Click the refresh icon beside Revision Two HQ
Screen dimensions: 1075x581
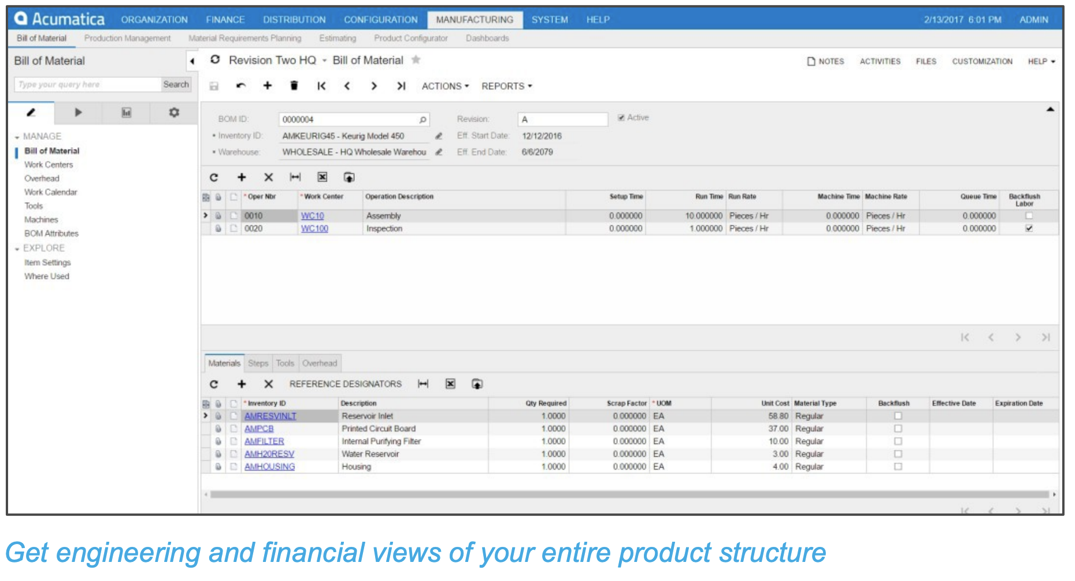(215, 59)
